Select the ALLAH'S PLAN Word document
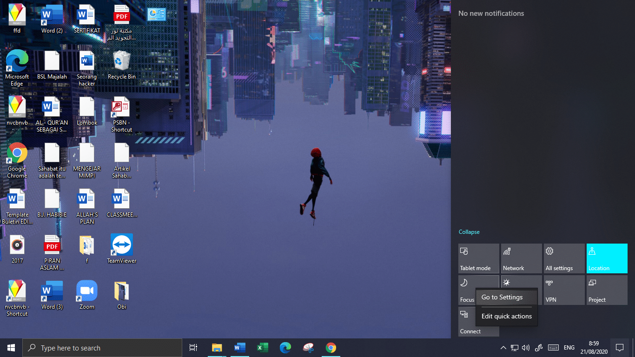 (x=87, y=206)
